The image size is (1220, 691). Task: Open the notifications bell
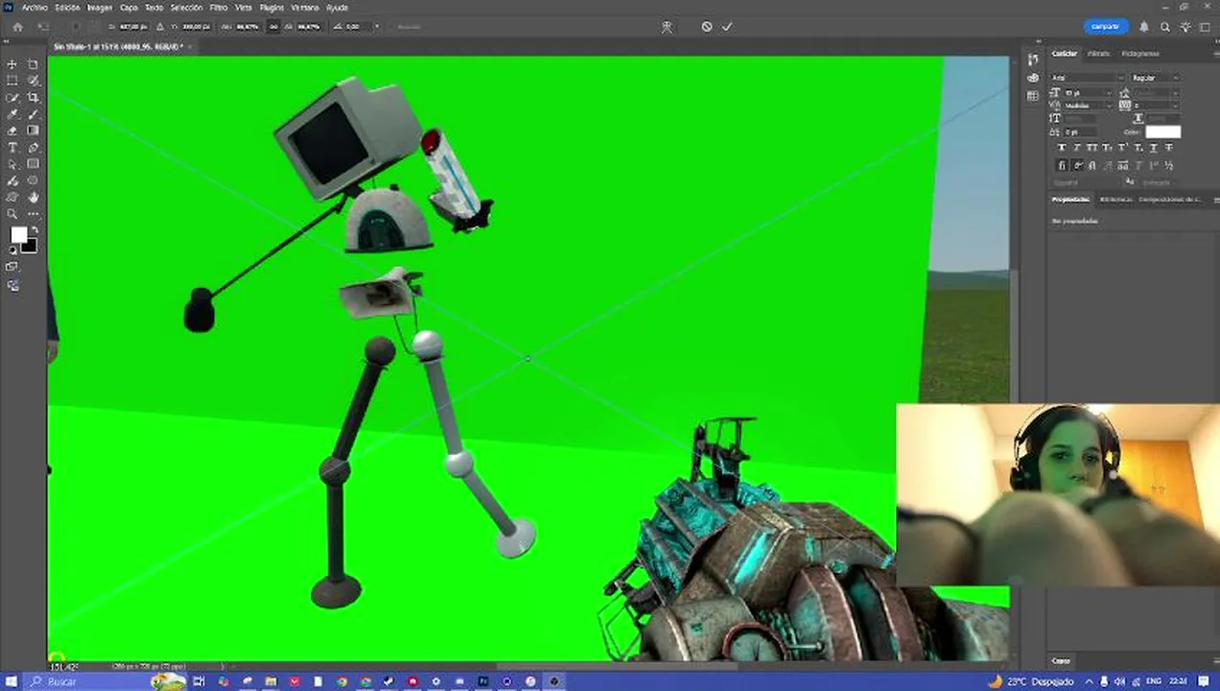click(x=1144, y=27)
